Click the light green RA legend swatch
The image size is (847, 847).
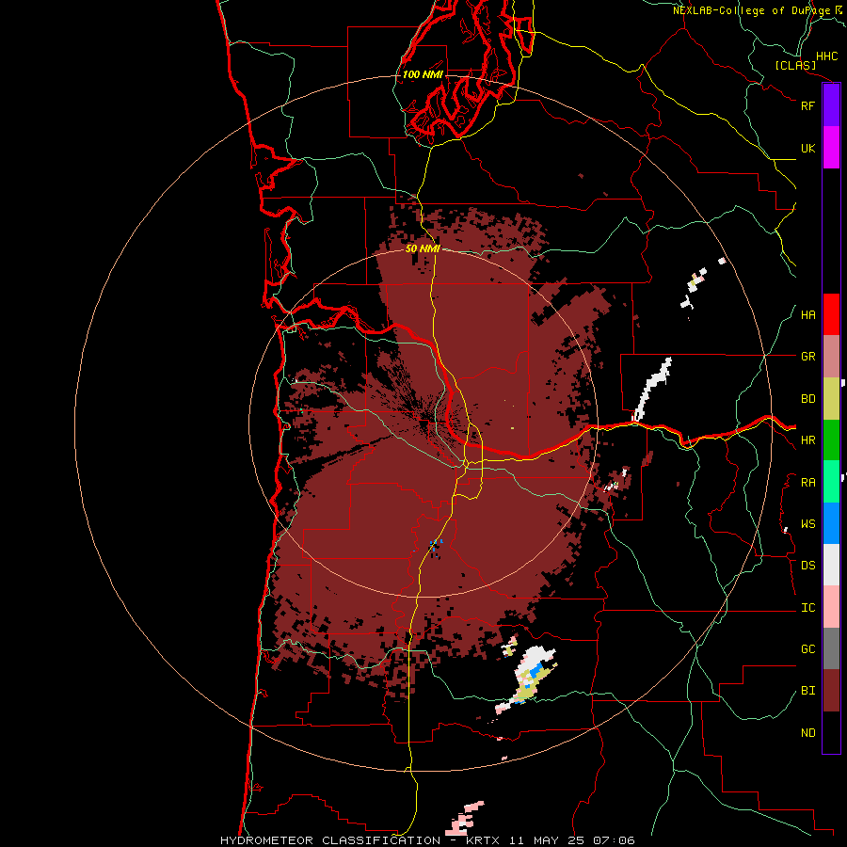pyautogui.click(x=831, y=482)
